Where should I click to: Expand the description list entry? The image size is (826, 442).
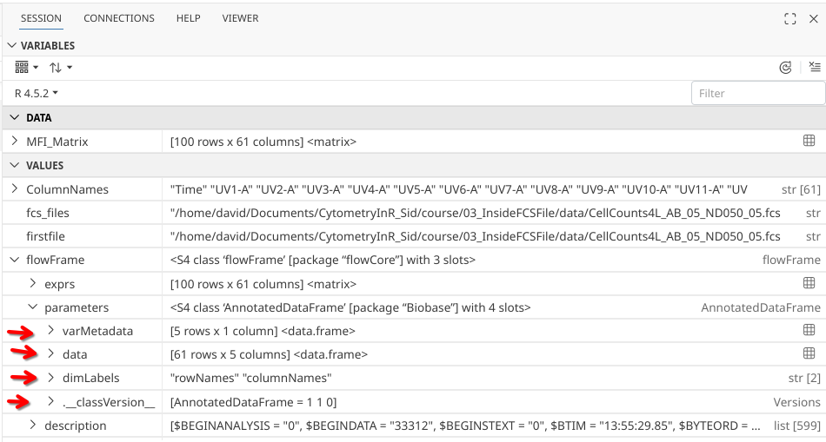[33, 426]
